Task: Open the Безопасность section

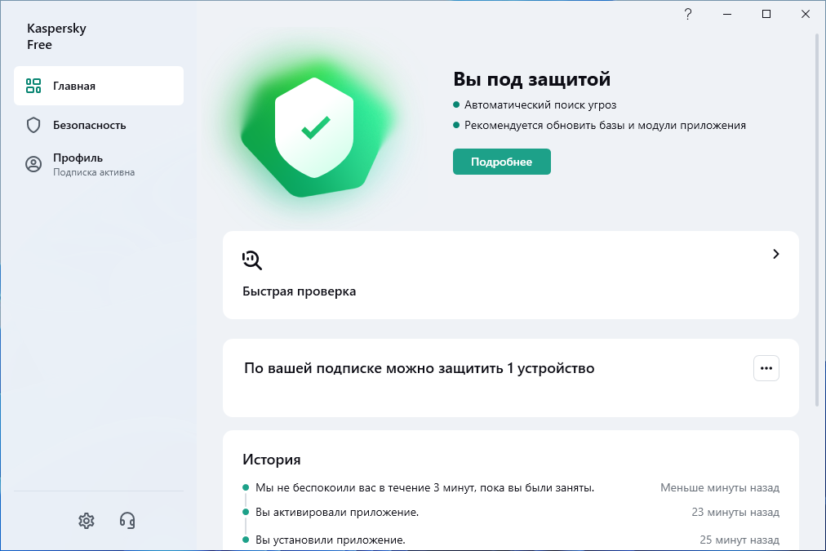Action: pyautogui.click(x=99, y=125)
